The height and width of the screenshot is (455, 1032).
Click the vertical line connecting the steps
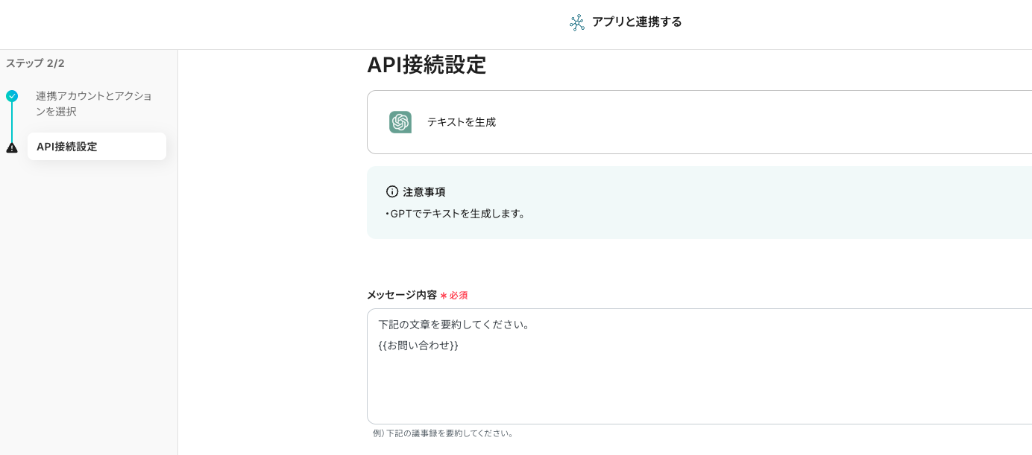click(x=12, y=122)
